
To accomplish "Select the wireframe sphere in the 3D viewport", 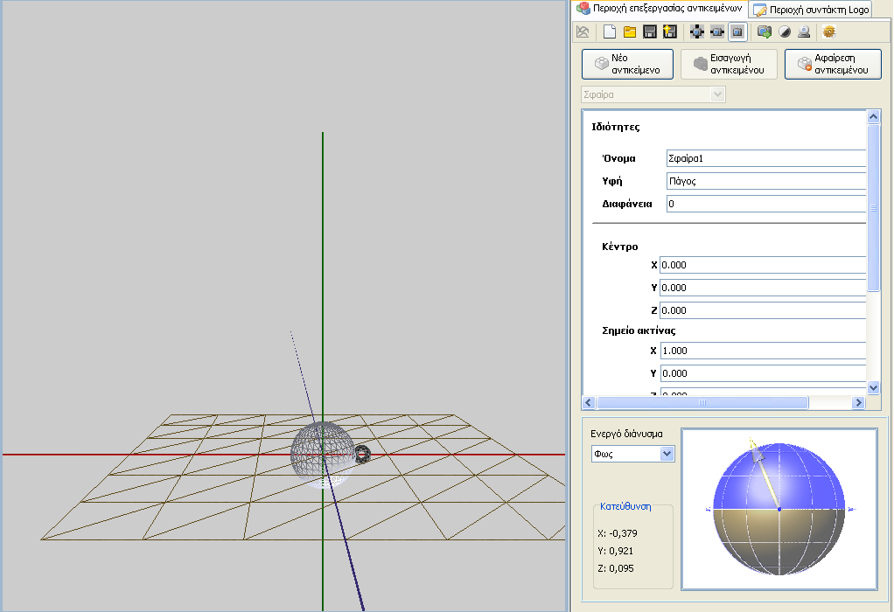I will tap(322, 454).
